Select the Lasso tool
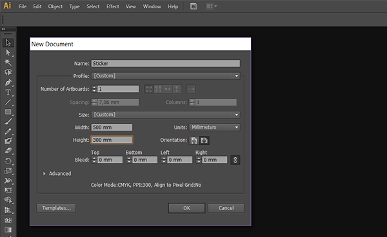Viewport: 387px width, 237px height. pyautogui.click(x=8, y=72)
